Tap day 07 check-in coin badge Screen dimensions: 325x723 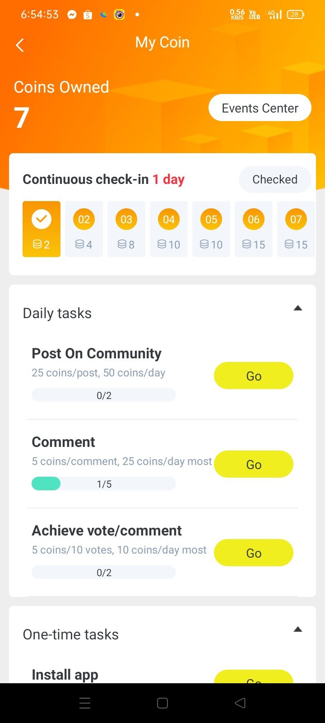(296, 220)
